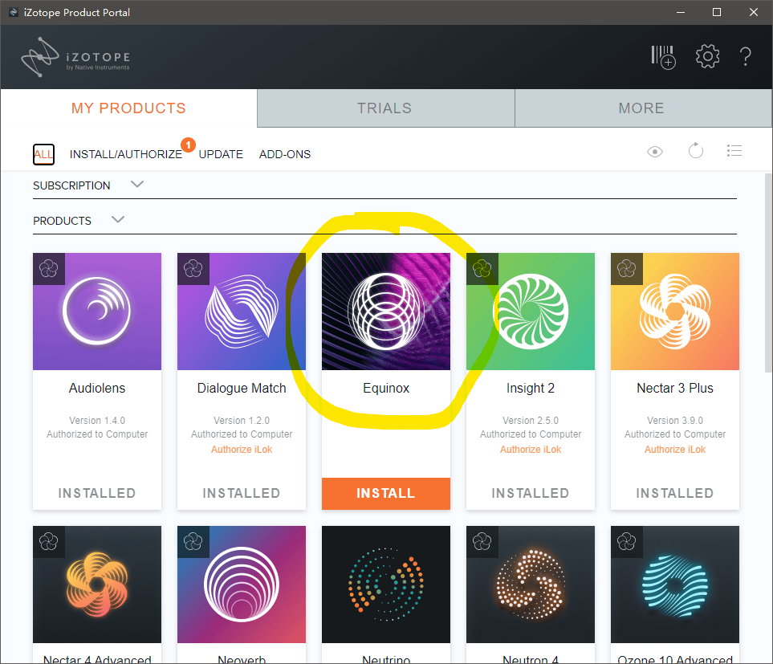Select the Insight 2 product artwork
773x664 pixels.
click(x=531, y=312)
